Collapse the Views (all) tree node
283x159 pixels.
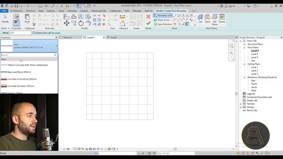[241, 41]
